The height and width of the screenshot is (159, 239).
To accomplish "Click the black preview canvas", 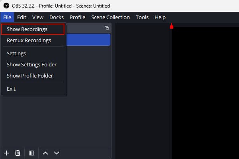I will [205, 93].
